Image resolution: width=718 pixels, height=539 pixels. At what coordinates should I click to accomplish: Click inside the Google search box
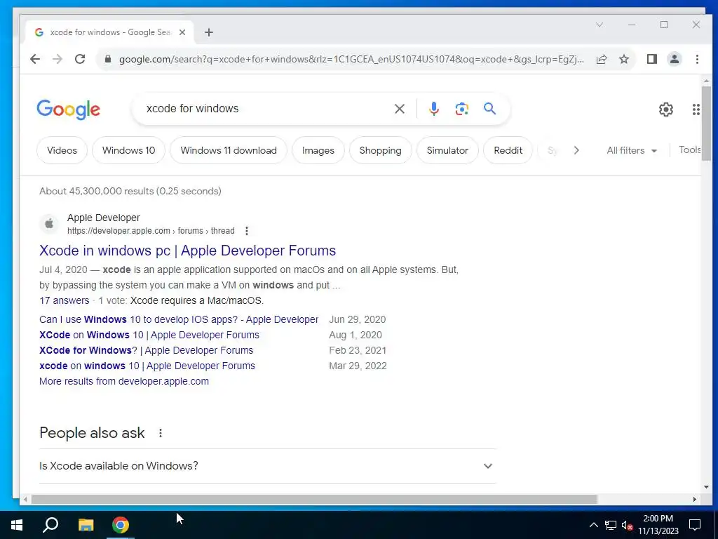pos(266,109)
